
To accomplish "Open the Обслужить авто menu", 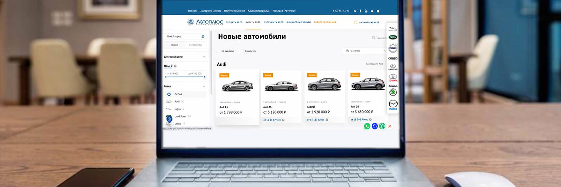I will click(273, 22).
